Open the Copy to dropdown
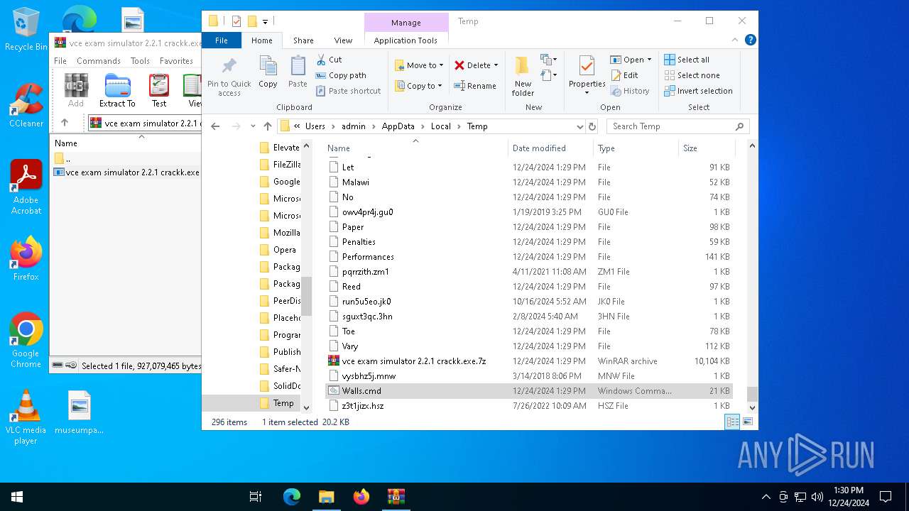Viewport: 909px width, 511px height. pos(419,86)
